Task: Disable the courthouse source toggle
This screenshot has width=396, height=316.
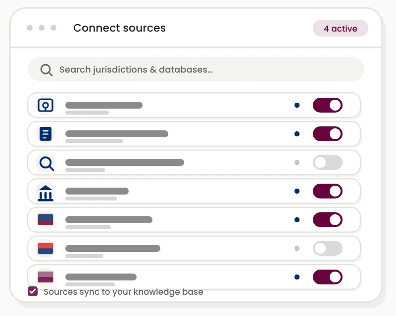Action: 328,191
